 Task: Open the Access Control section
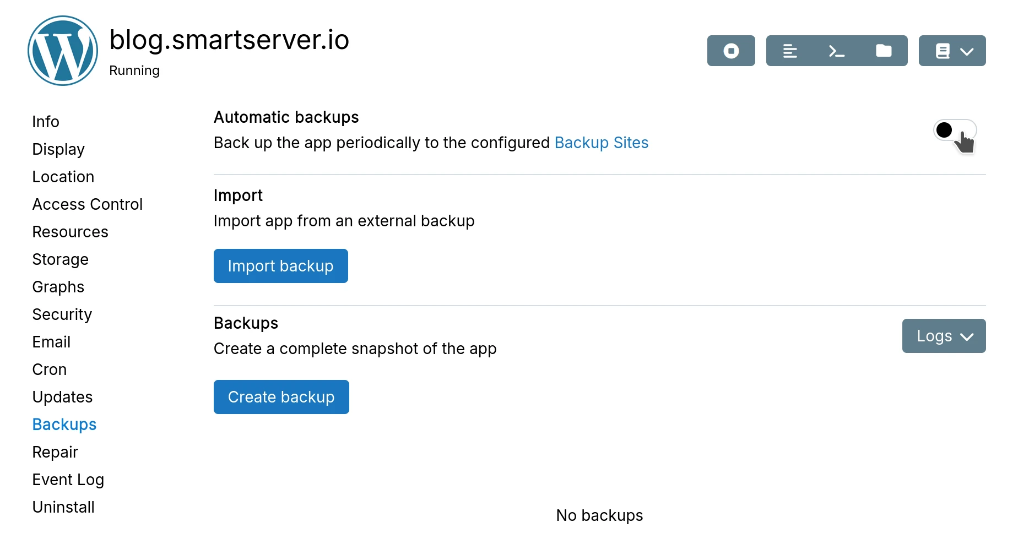(x=88, y=204)
